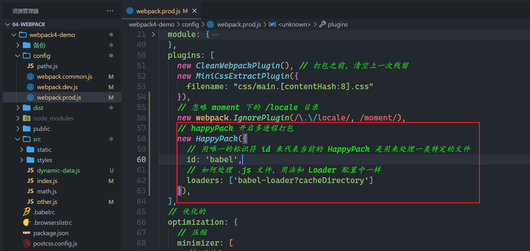Click HappyPack class name on line 58

tap(217, 139)
